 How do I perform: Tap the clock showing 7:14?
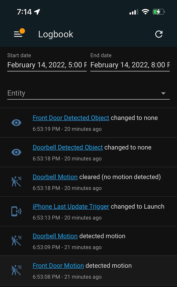click(x=24, y=11)
